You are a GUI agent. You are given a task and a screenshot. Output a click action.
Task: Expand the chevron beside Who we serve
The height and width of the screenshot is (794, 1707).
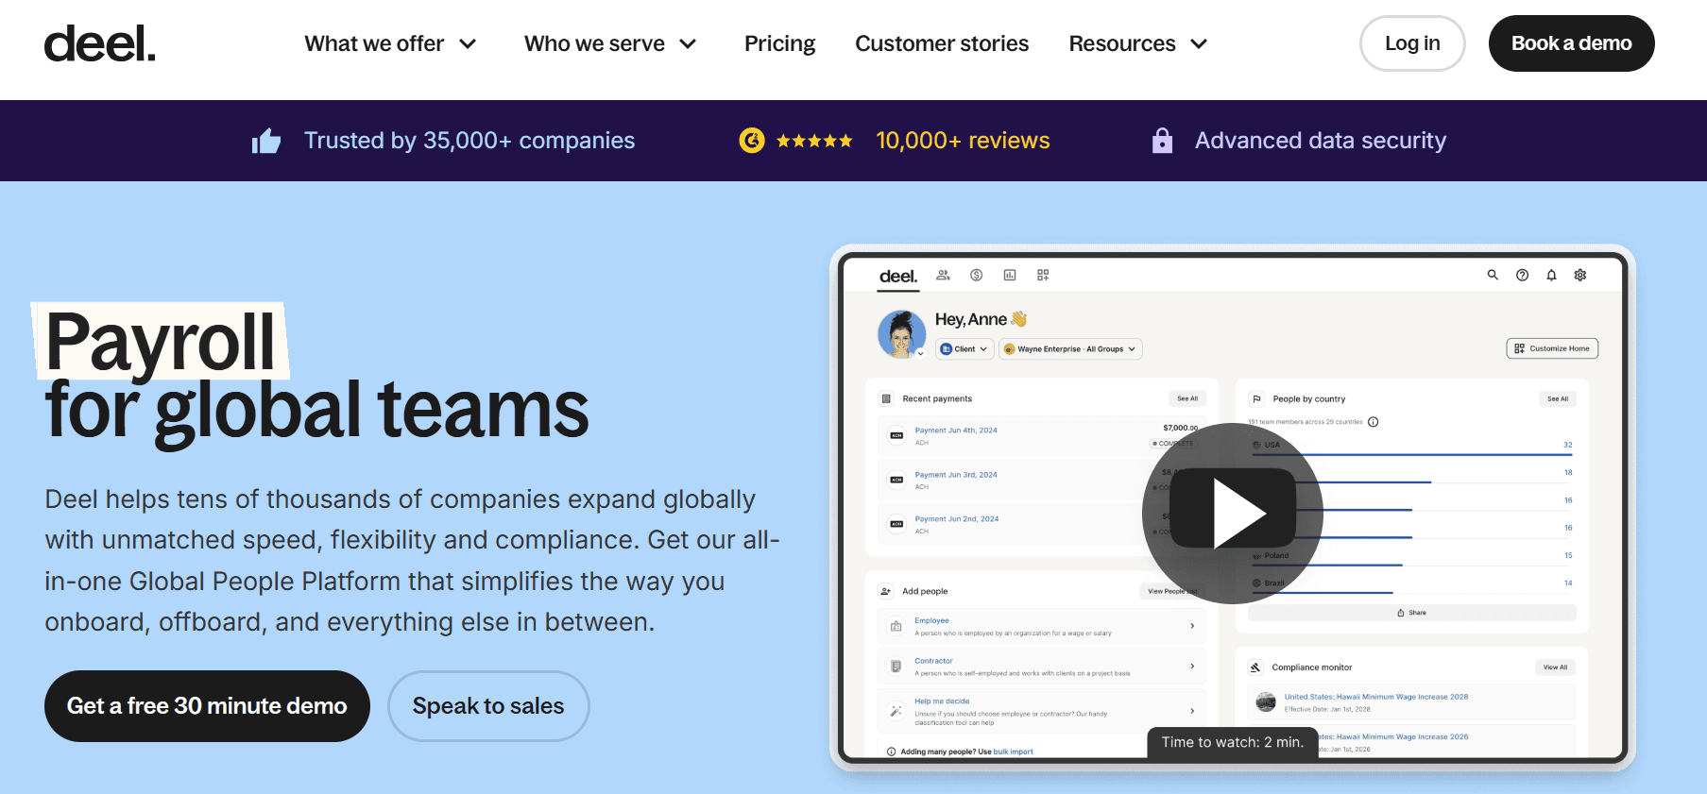point(688,43)
